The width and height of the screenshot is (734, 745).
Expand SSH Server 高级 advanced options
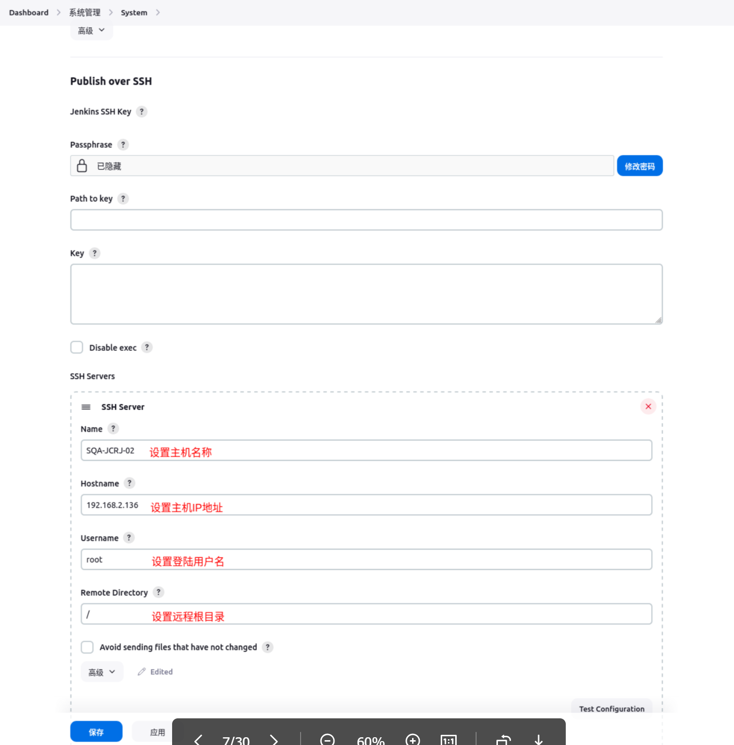coord(102,672)
